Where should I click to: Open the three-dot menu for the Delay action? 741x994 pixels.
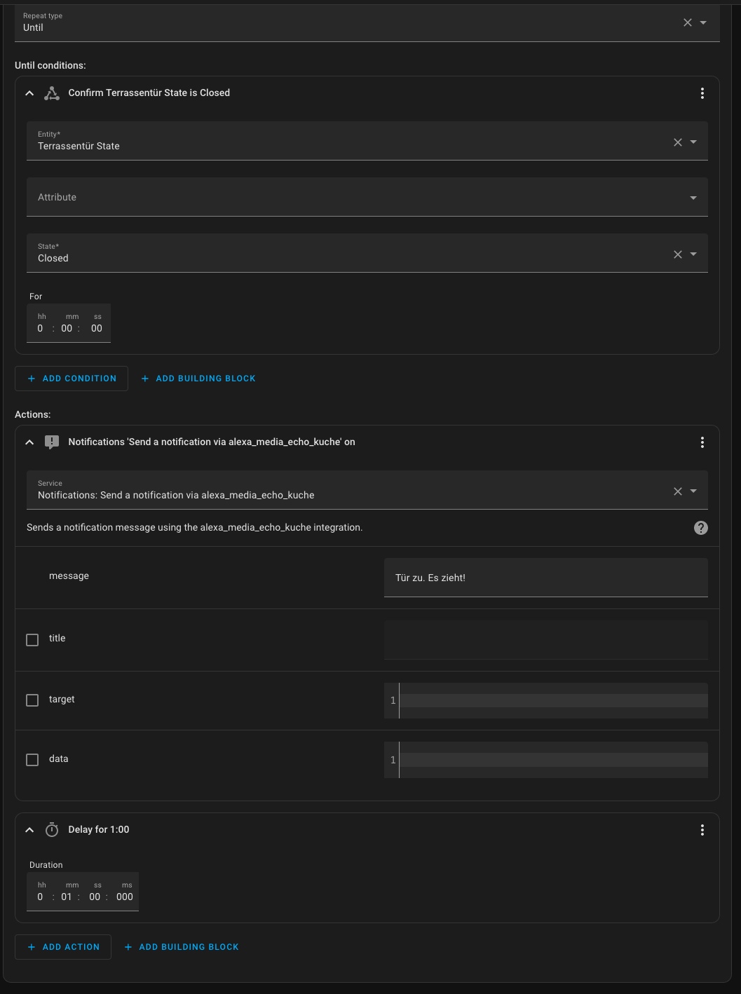(x=702, y=830)
